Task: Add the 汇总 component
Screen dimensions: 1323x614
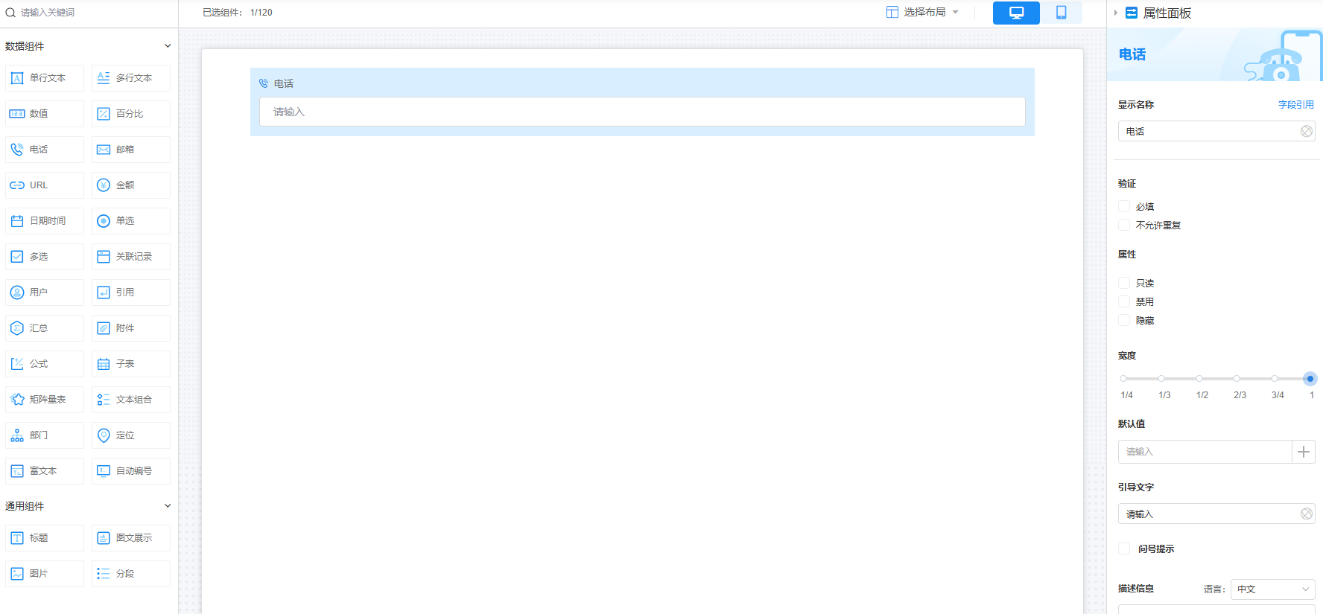Action: tap(45, 328)
